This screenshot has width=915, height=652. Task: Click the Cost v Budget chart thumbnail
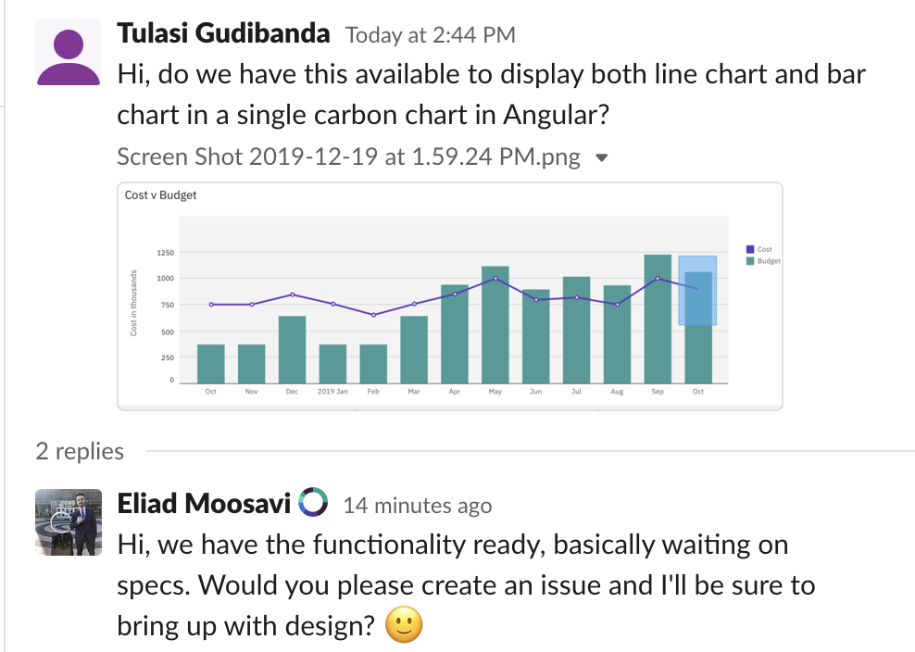pos(449,295)
